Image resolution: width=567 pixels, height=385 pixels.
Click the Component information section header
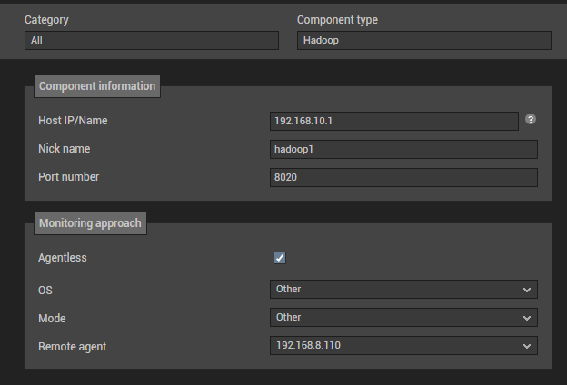coord(97,86)
